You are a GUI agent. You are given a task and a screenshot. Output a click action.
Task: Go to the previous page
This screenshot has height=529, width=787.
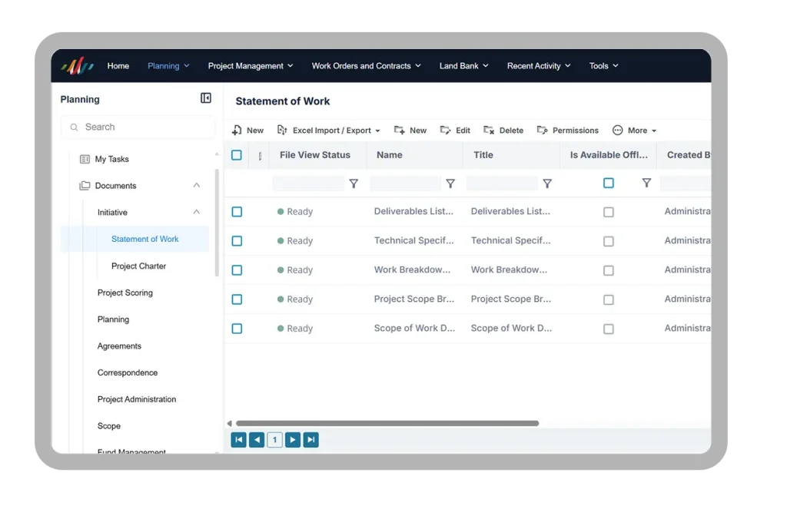point(257,440)
